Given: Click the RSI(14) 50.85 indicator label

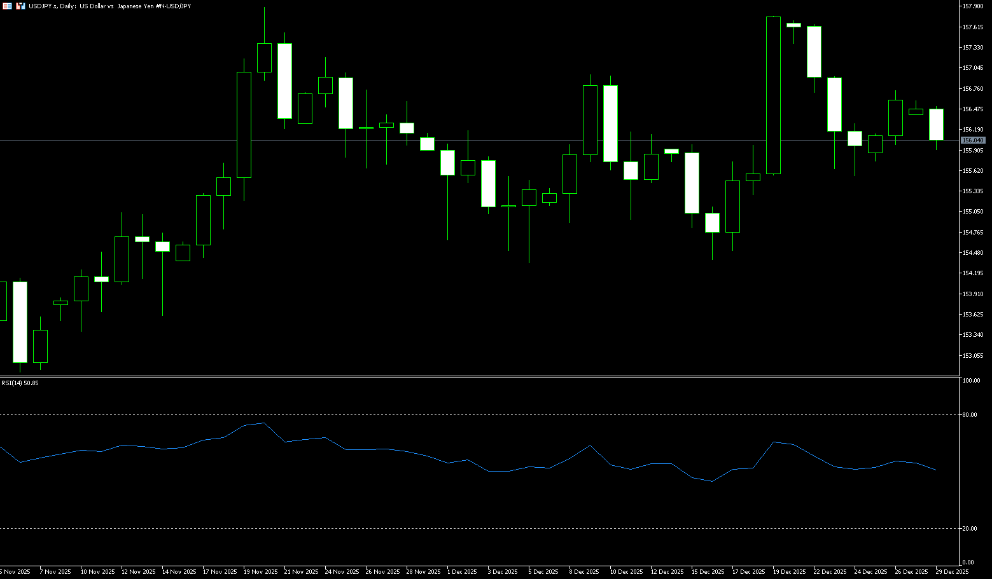Looking at the screenshot, I should (20, 383).
